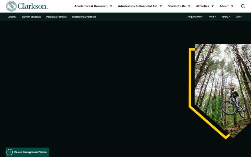Open the search magnifier icon
251x157 pixels.
pyautogui.click(x=243, y=6)
